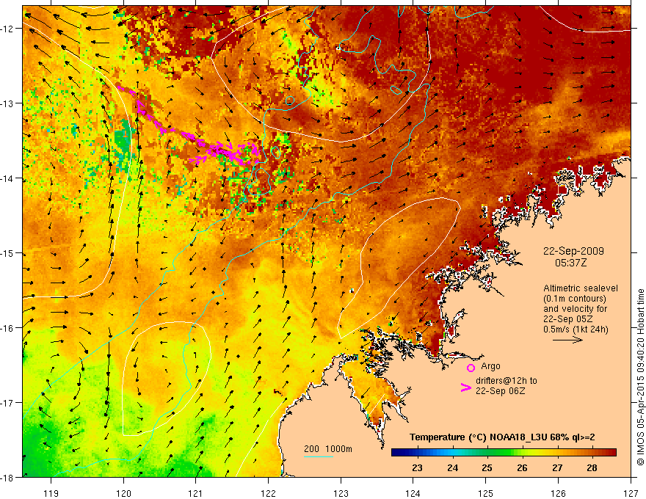Click the 'and velocity for' legend text

[x=575, y=309]
